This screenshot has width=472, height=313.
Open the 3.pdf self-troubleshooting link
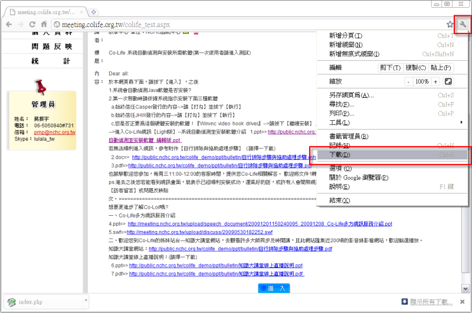(220, 166)
